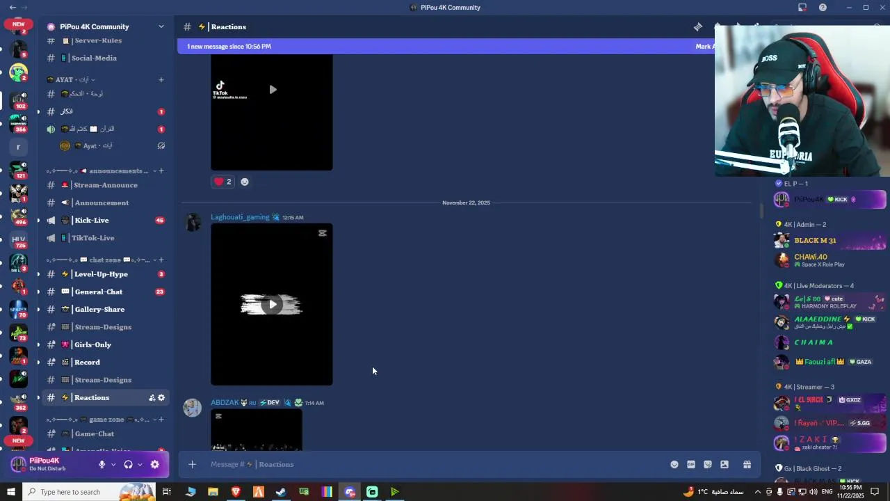Image resolution: width=890 pixels, height=501 pixels.
Task: Click the Help question mark icon
Action: point(823,8)
